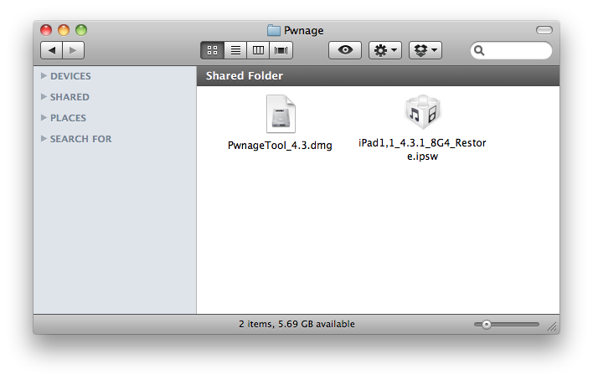This screenshot has height=380, width=593.
Task: Switch to list view mode
Action: click(235, 51)
